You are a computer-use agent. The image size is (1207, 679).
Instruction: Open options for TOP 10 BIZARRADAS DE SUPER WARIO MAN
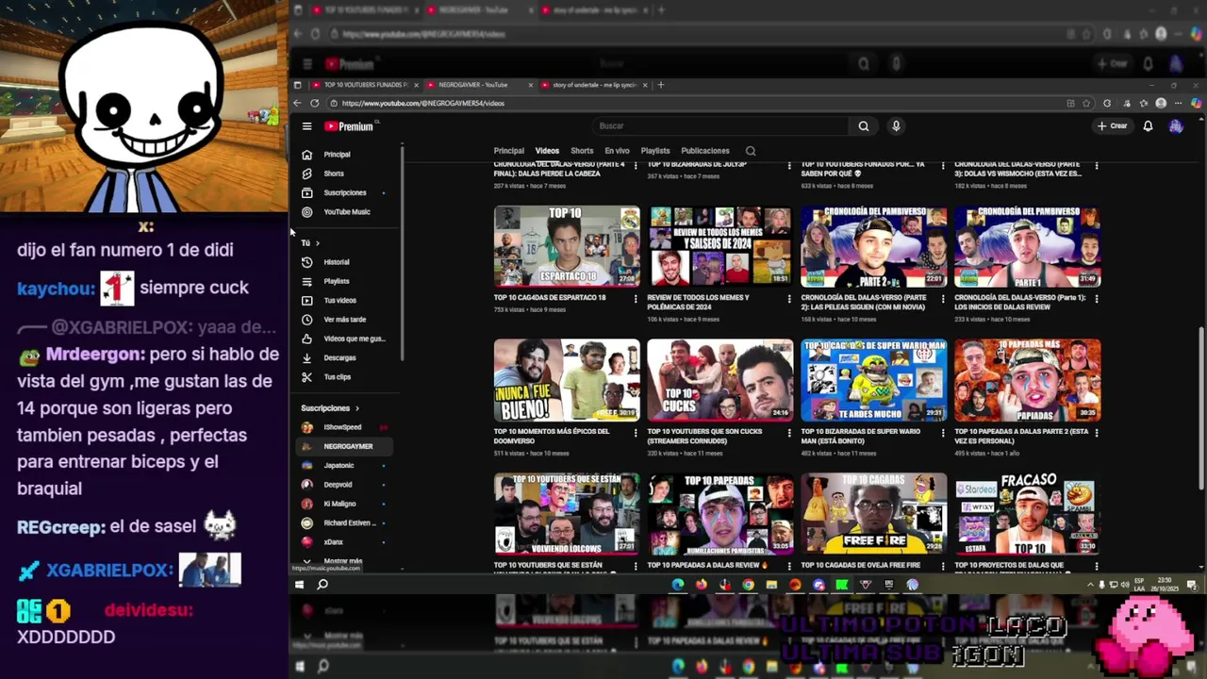[x=943, y=433]
